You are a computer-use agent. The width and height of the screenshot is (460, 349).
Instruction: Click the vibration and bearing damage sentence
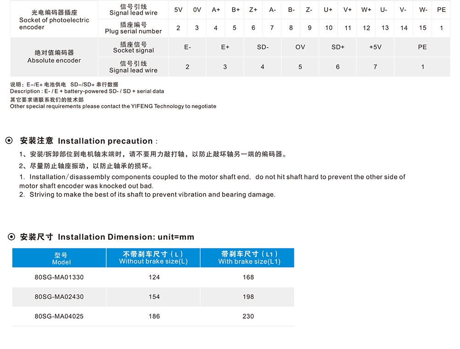click(x=147, y=195)
